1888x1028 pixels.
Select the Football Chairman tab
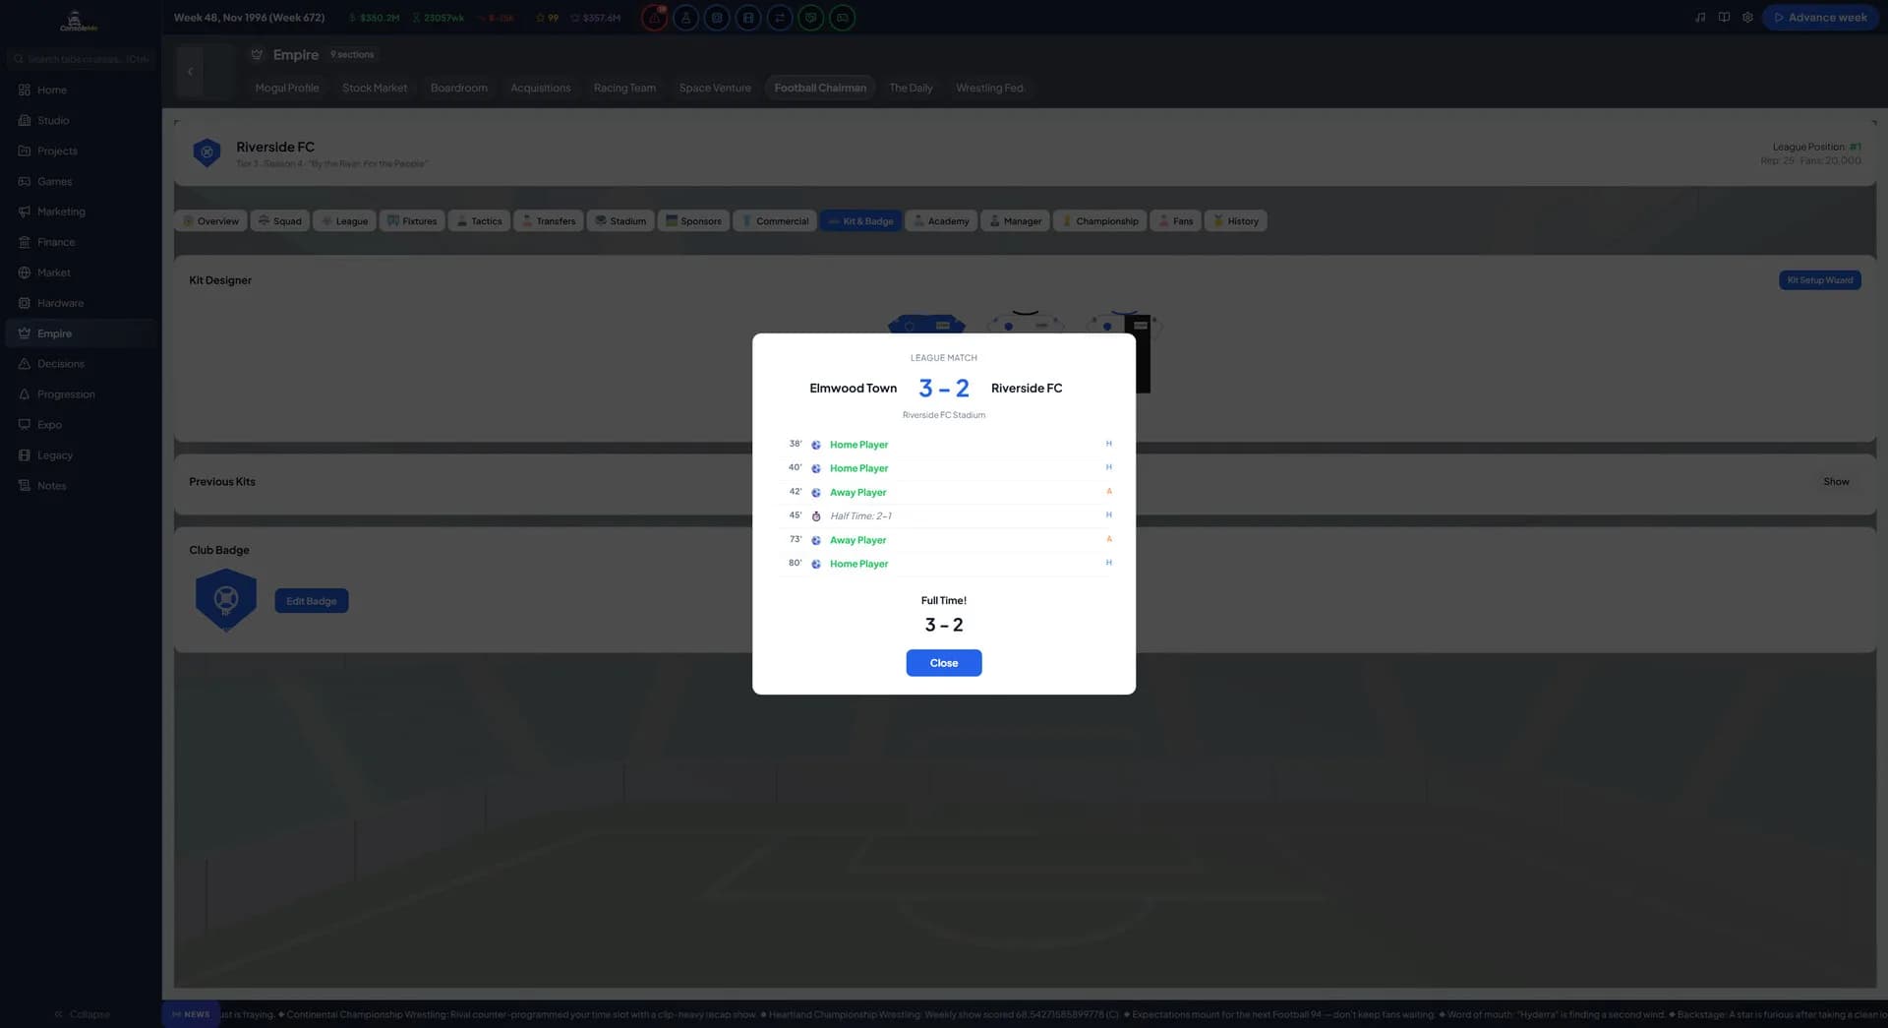pyautogui.click(x=820, y=88)
